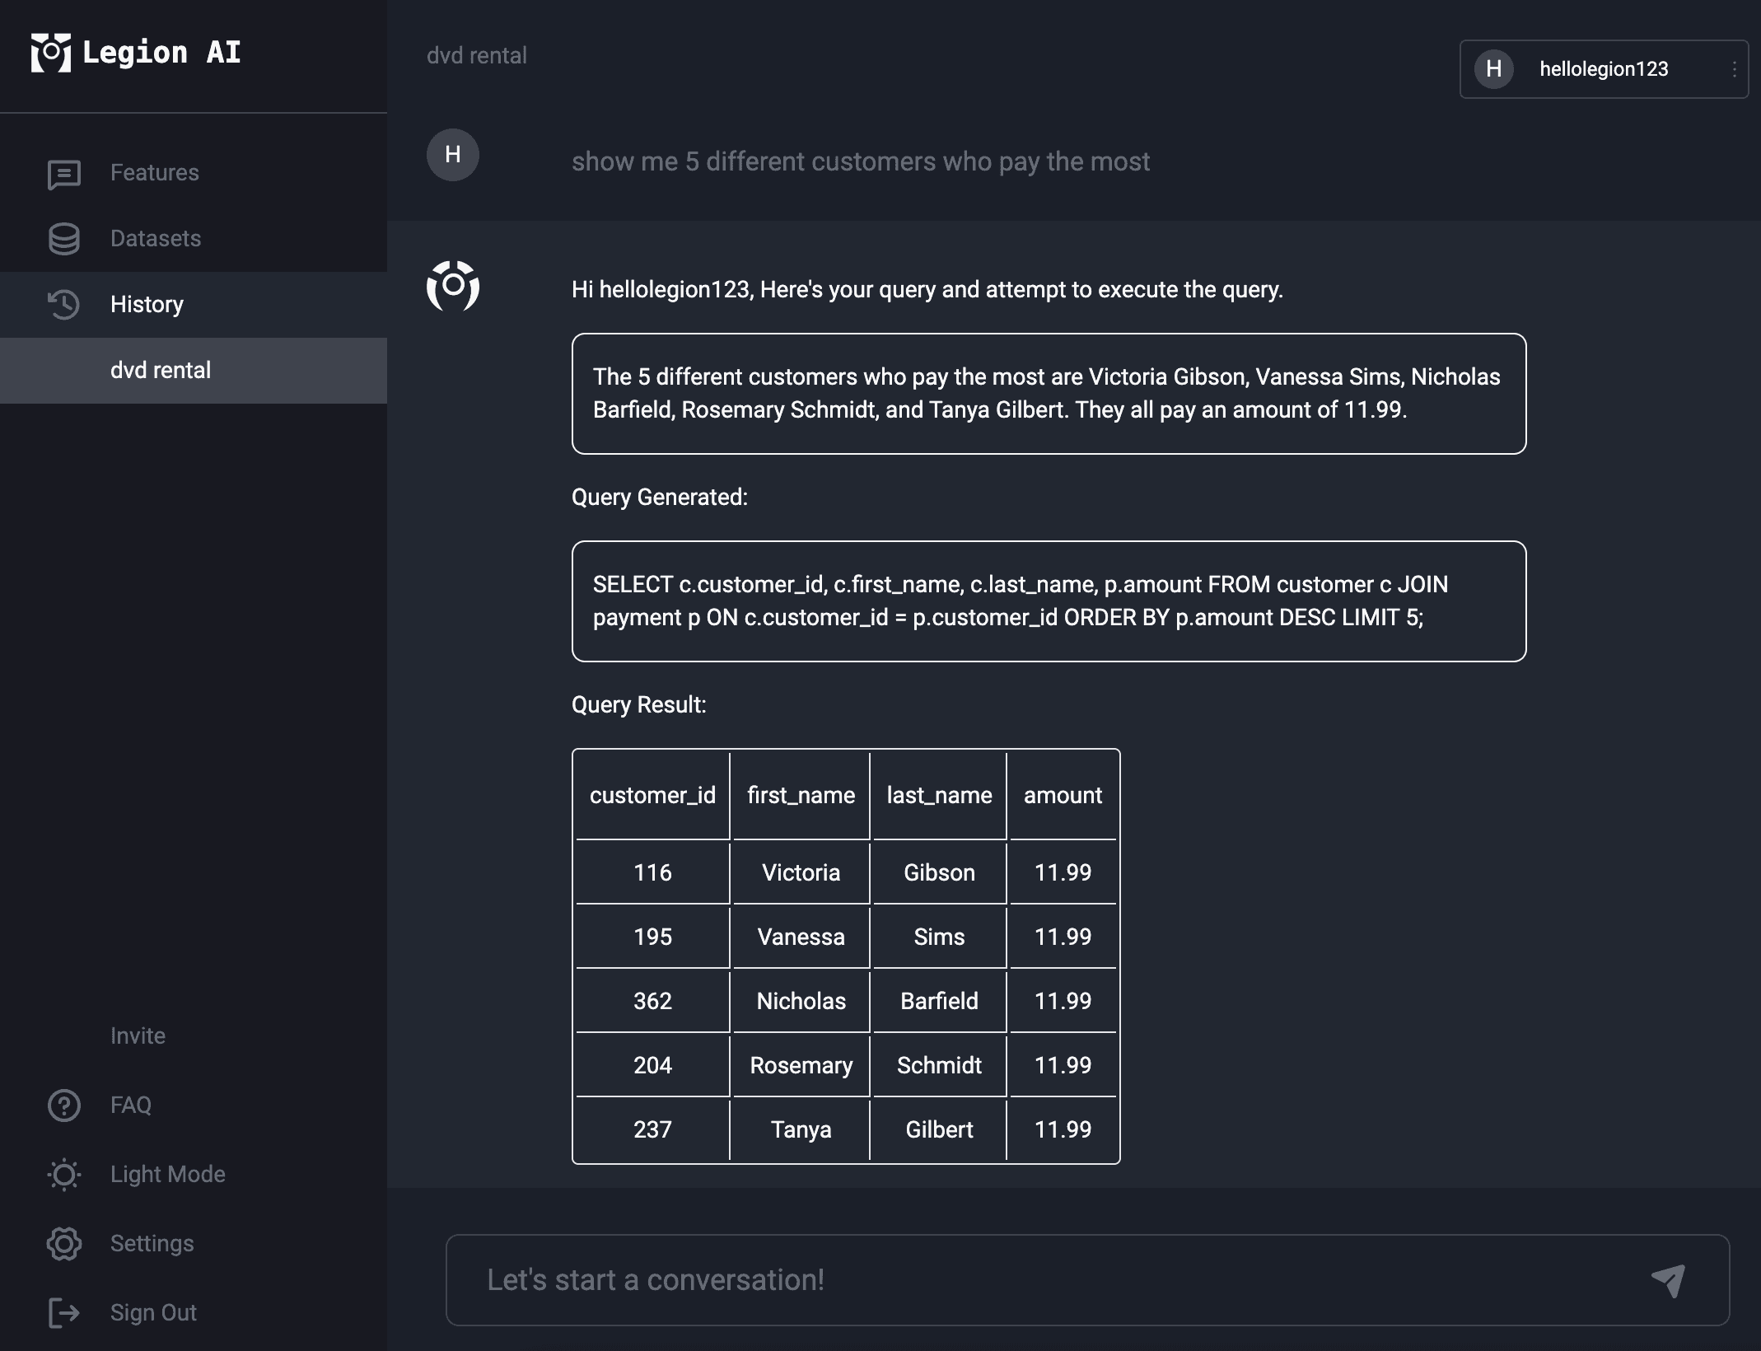Expand the hellolegion123 user menu
This screenshot has width=1761, height=1351.
1604,69
